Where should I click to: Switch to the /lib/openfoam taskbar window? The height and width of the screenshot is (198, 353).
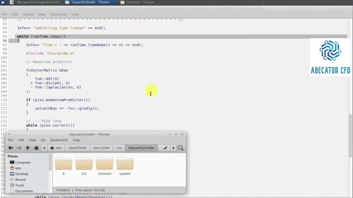(x=36, y=2)
